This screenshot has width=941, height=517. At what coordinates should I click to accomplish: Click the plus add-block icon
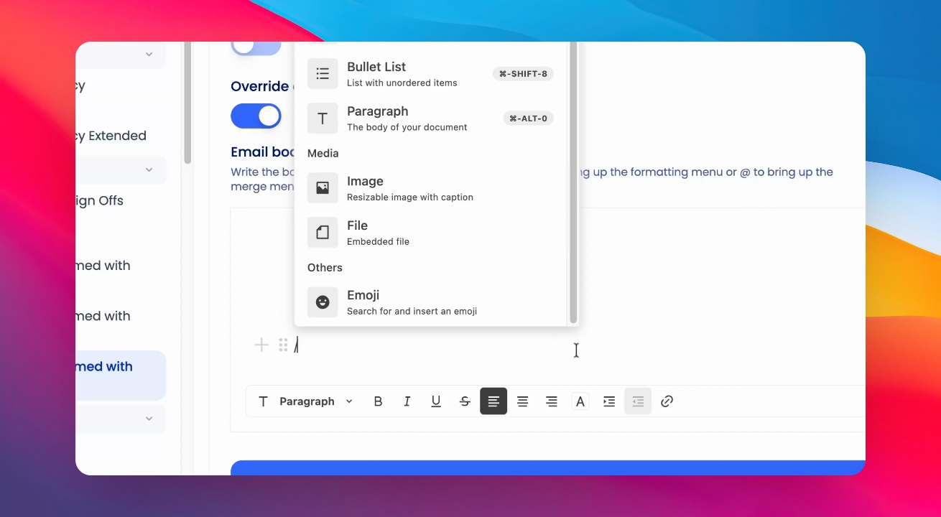point(261,345)
